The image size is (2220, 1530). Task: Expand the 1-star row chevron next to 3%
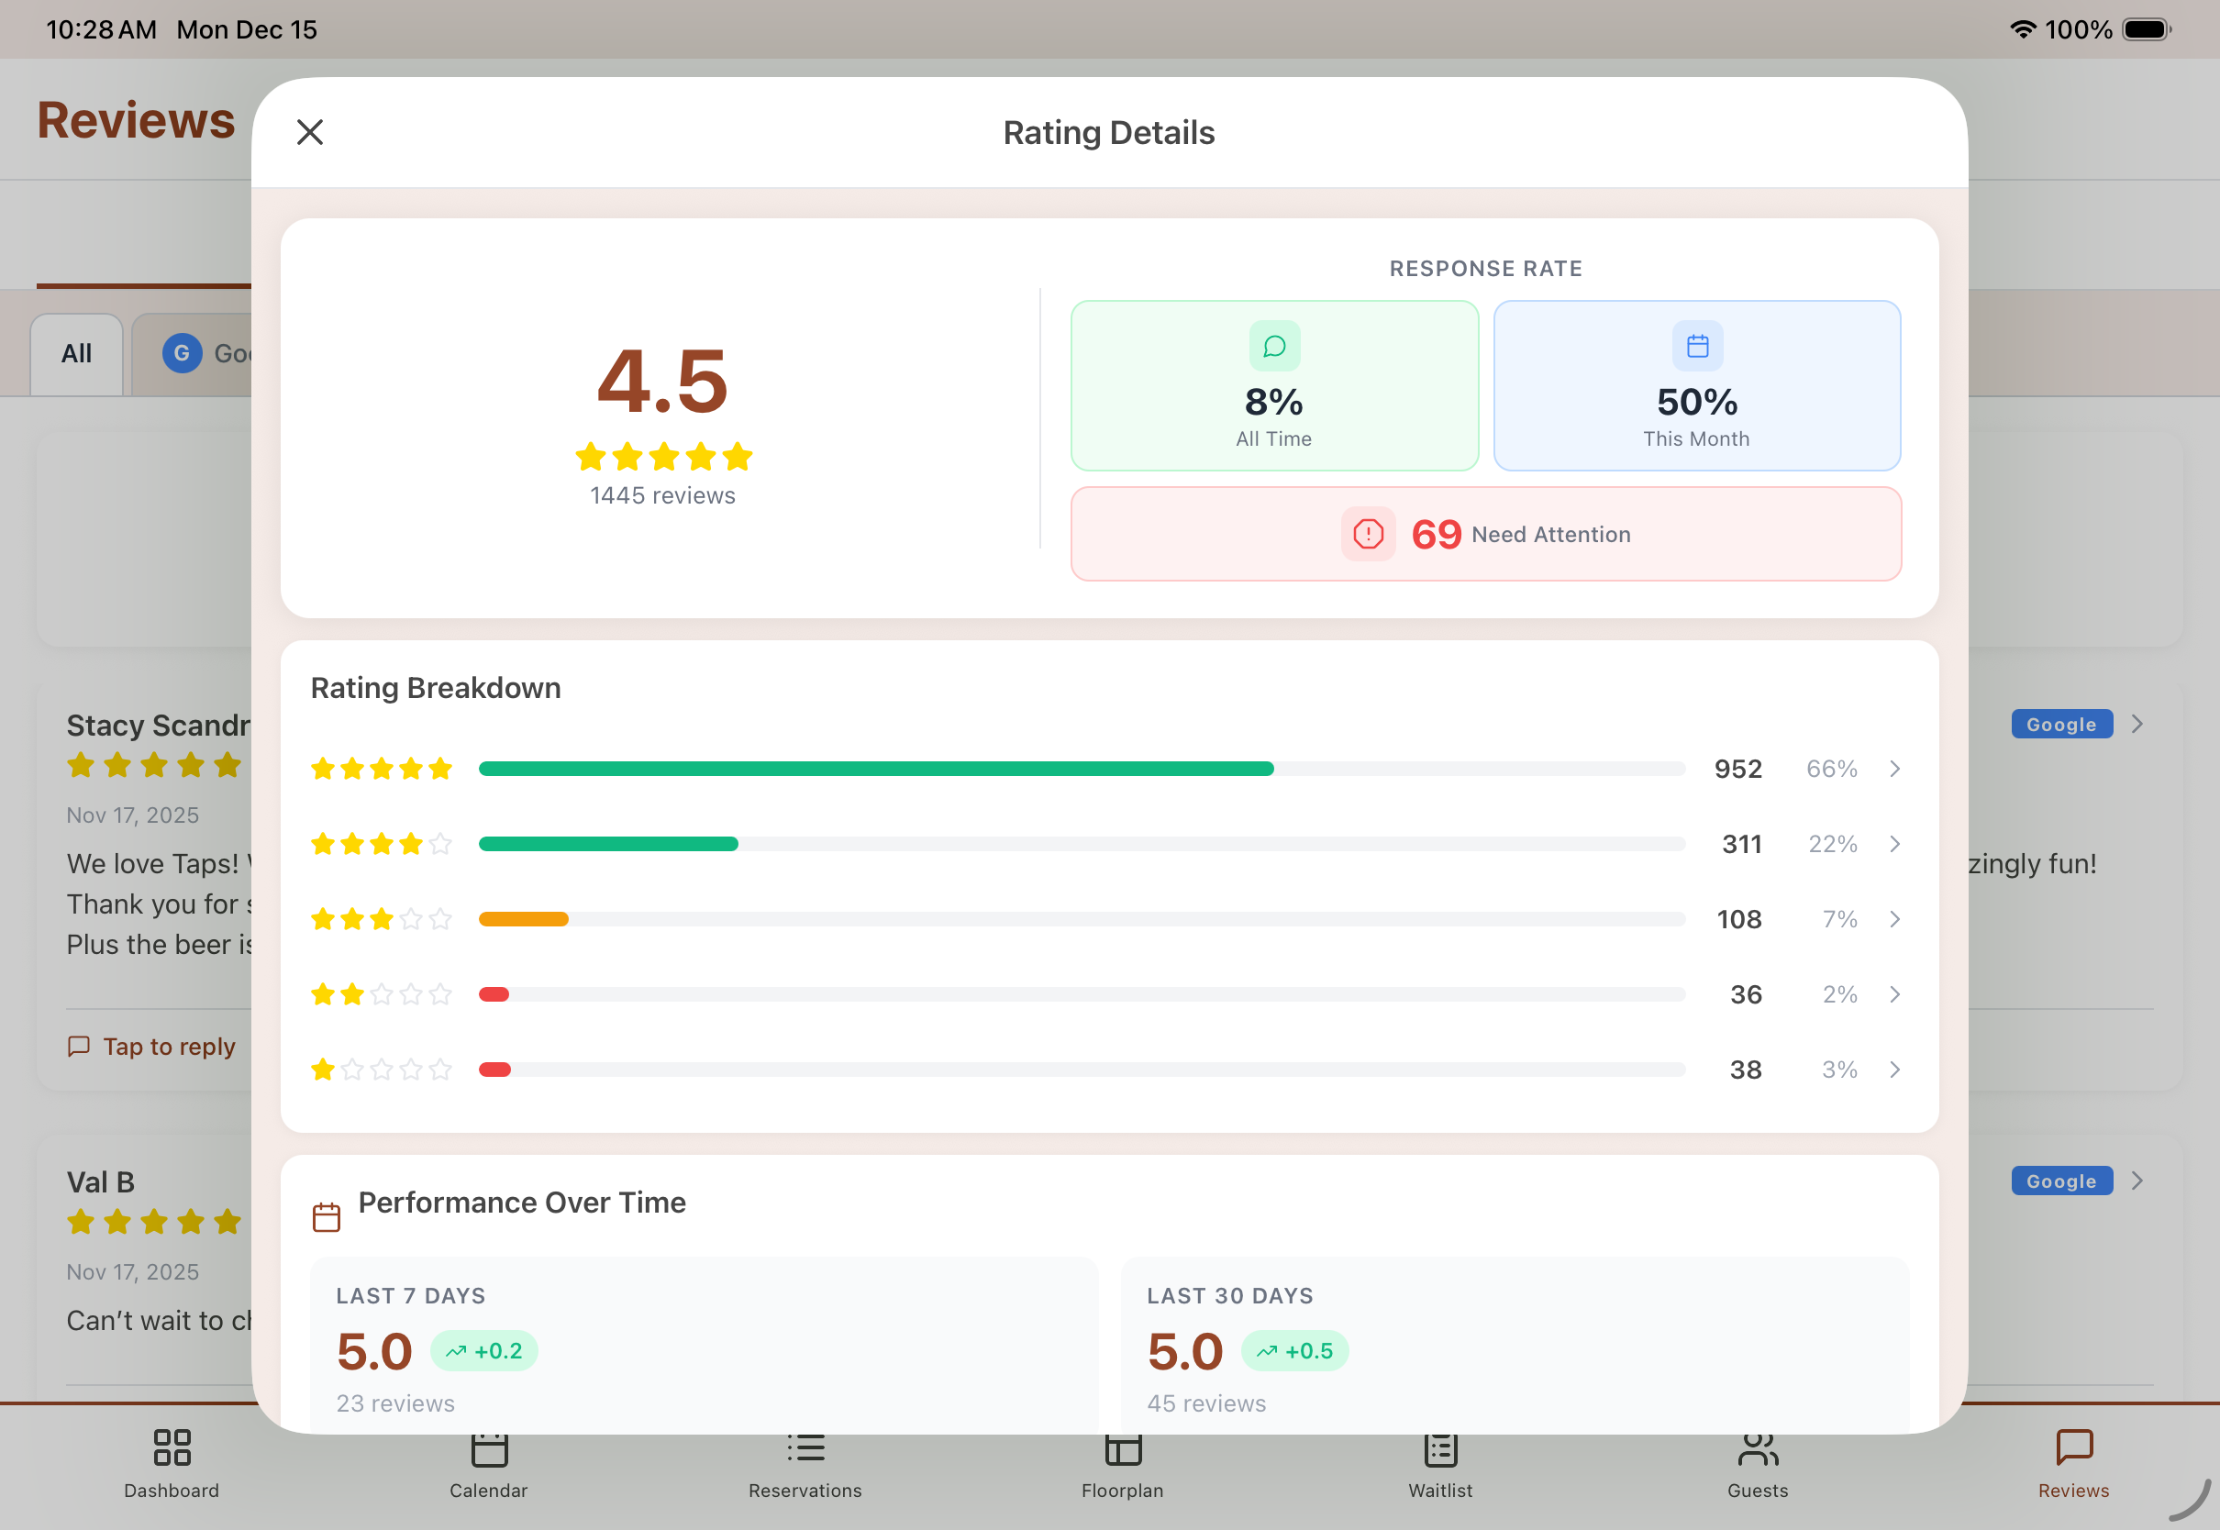pos(1894,1069)
